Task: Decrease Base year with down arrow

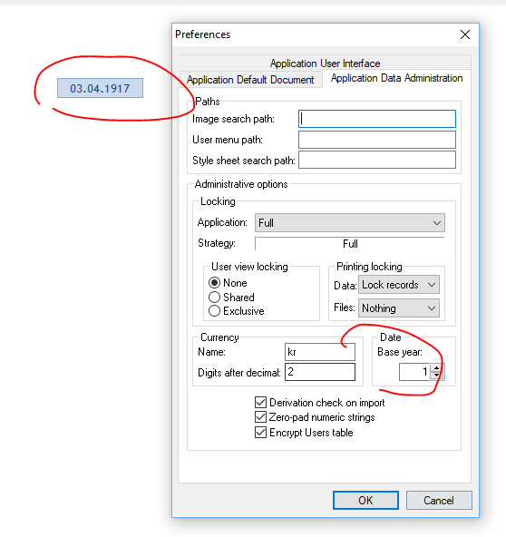Action: 436,376
